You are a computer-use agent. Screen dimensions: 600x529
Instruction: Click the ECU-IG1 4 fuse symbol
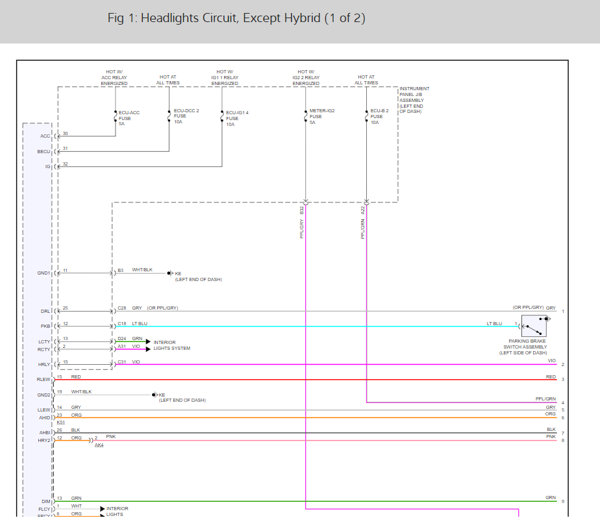pyautogui.click(x=222, y=116)
